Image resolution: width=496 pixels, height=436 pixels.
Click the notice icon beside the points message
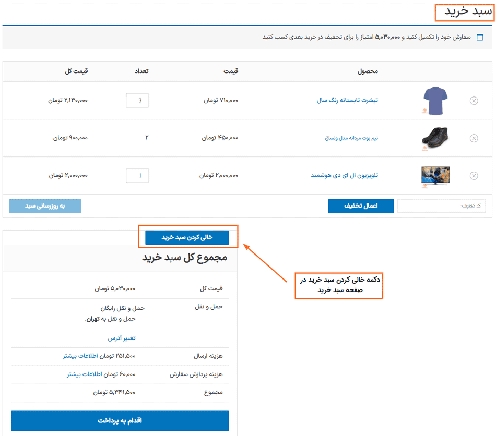[x=480, y=37]
